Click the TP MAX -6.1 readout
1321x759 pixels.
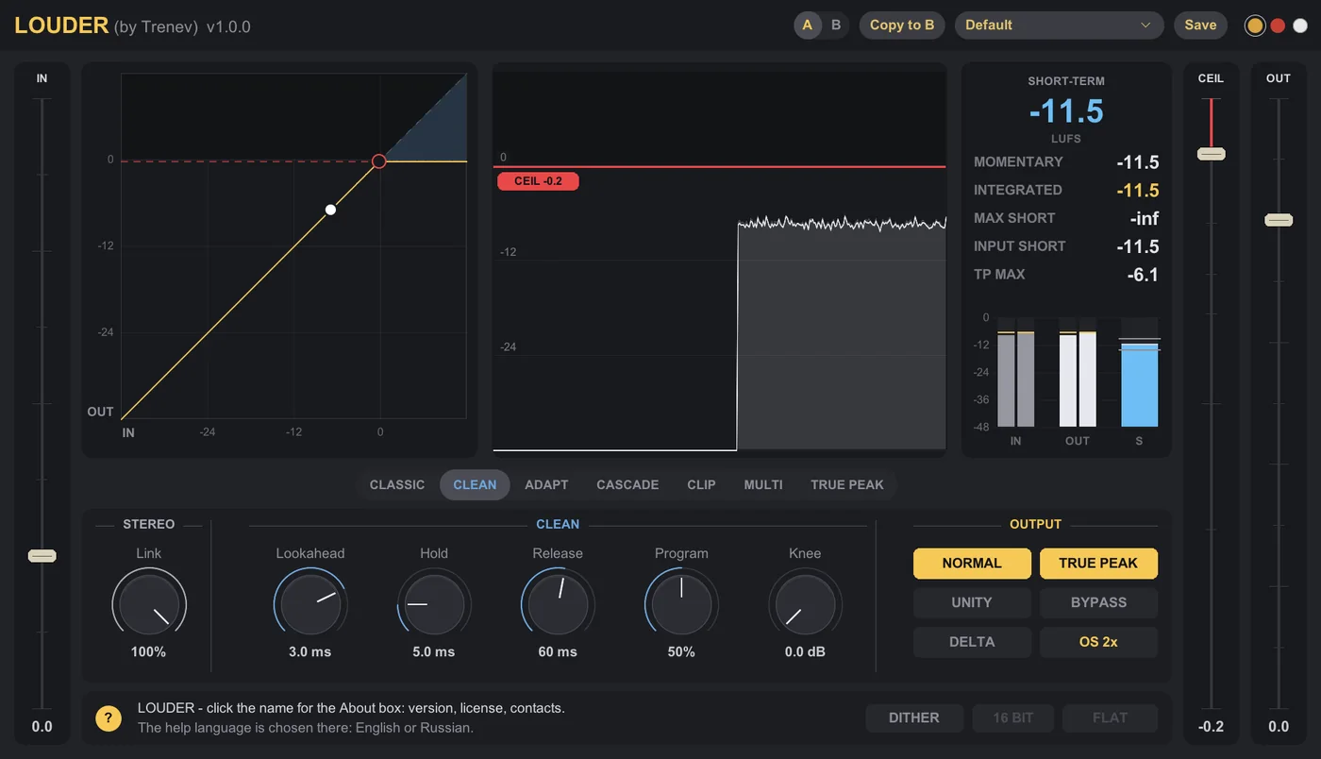click(1066, 276)
